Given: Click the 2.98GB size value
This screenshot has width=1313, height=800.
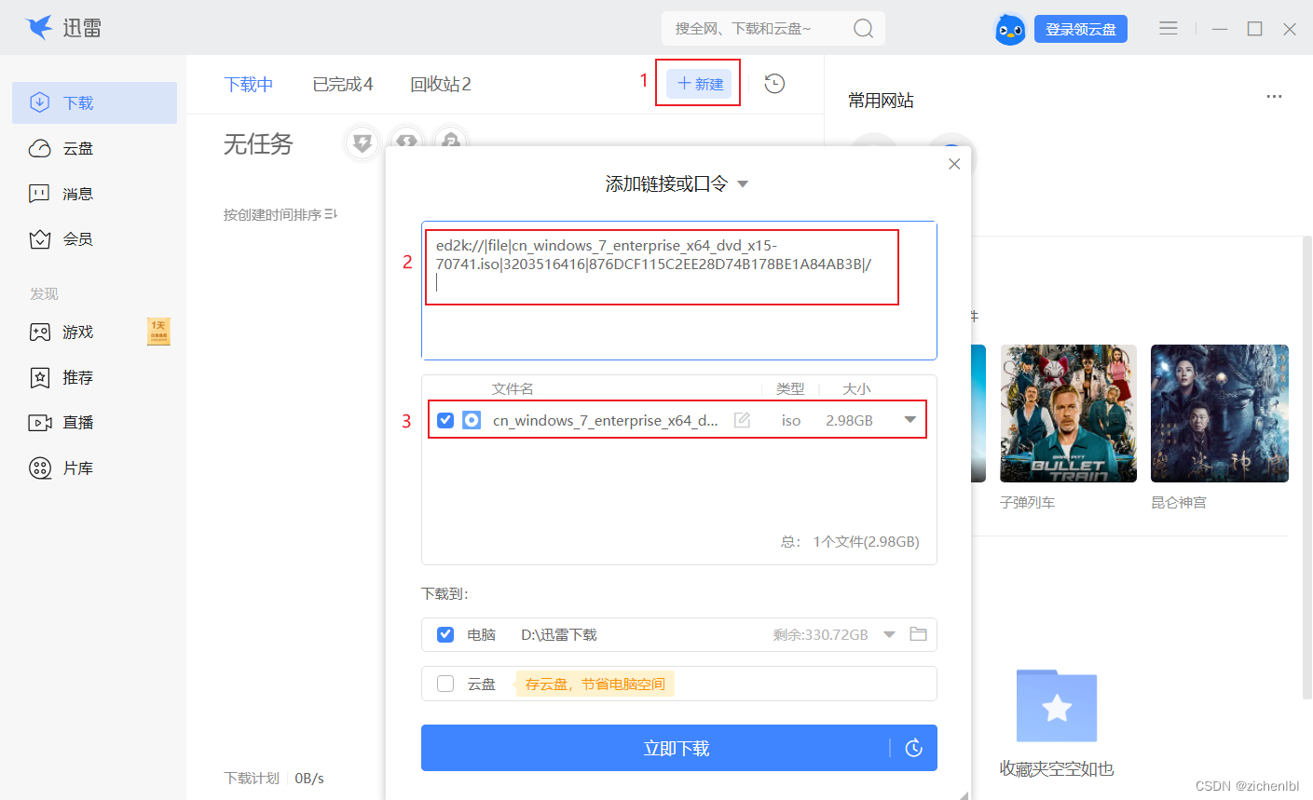Looking at the screenshot, I should [x=849, y=420].
